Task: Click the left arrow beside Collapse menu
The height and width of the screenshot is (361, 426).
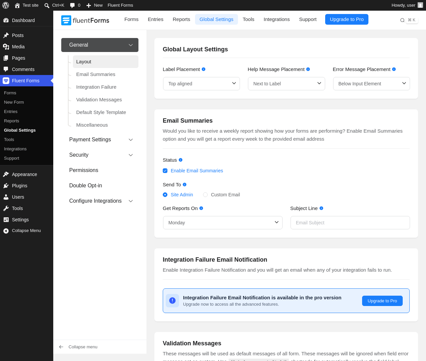Action: click(61, 347)
